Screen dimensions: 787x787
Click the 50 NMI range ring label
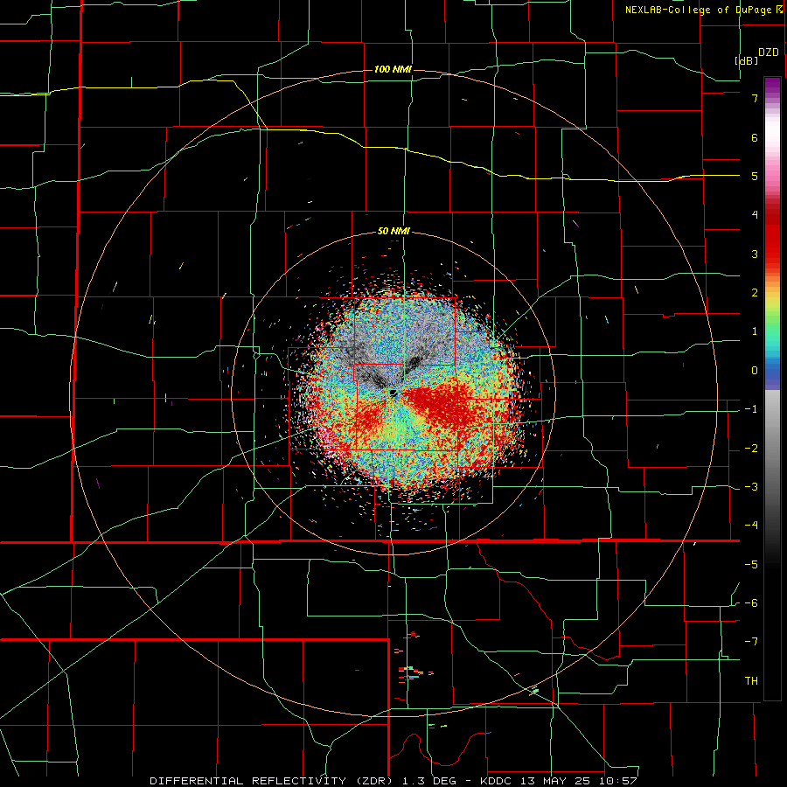pos(394,231)
